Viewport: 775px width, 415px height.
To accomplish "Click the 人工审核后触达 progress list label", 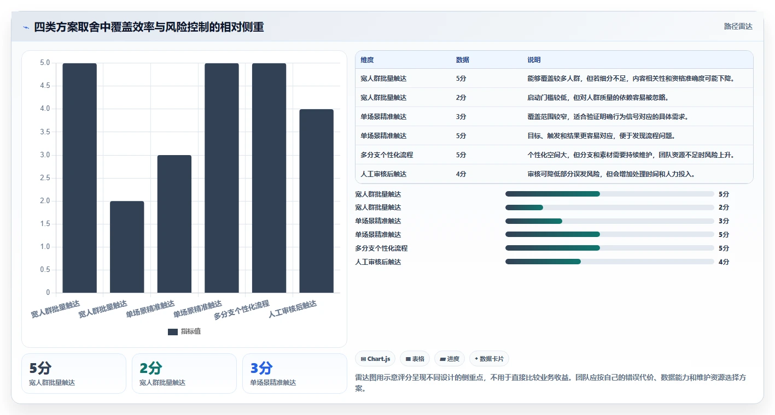I will [x=378, y=262].
